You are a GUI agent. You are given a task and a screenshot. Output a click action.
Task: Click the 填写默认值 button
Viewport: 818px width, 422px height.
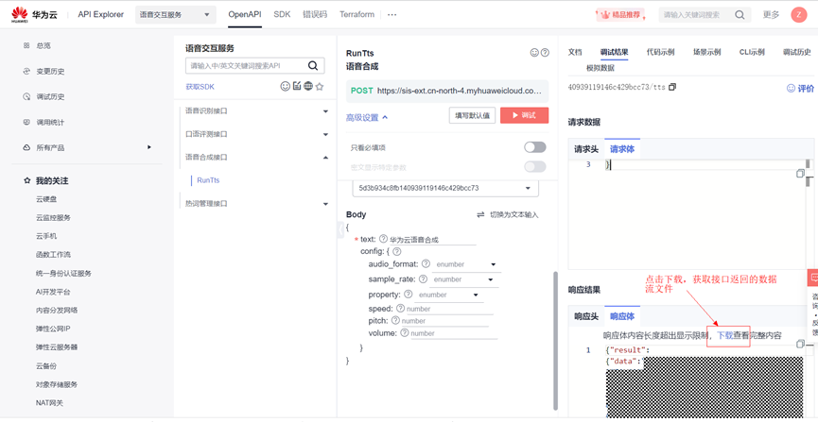[x=472, y=115]
